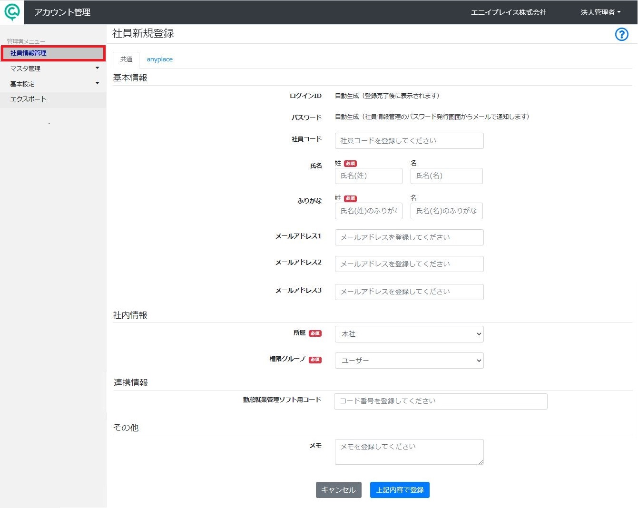Viewport: 638px width, 508px height.
Task: Click the メモ textarea resize handle
Action: (x=481, y=461)
